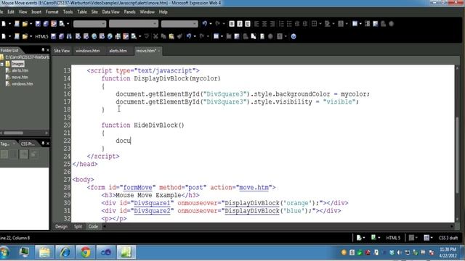This screenshot has width=465, height=261.
Task: Toggle Bold formatting
Action: click(x=232, y=24)
